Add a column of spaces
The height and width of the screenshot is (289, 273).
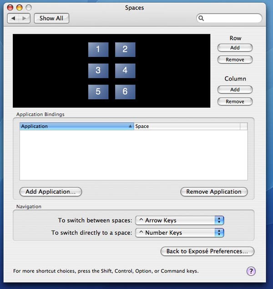tap(235, 90)
